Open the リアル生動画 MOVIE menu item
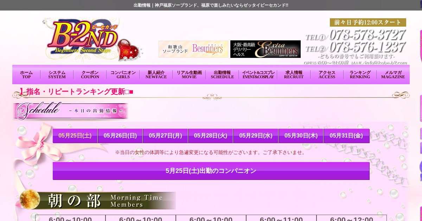422x221 pixels. [x=189, y=75]
